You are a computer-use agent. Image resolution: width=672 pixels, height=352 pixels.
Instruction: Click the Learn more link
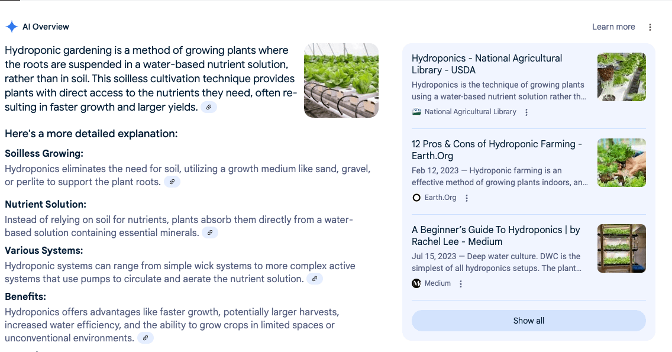(x=613, y=27)
